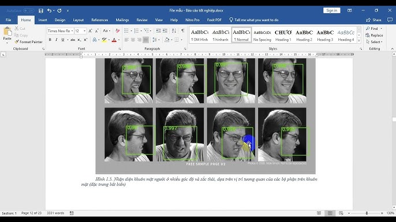Image resolution: width=396 pixels, height=222 pixels.
Task: Click the font color red A swatch
Action: [114, 40]
